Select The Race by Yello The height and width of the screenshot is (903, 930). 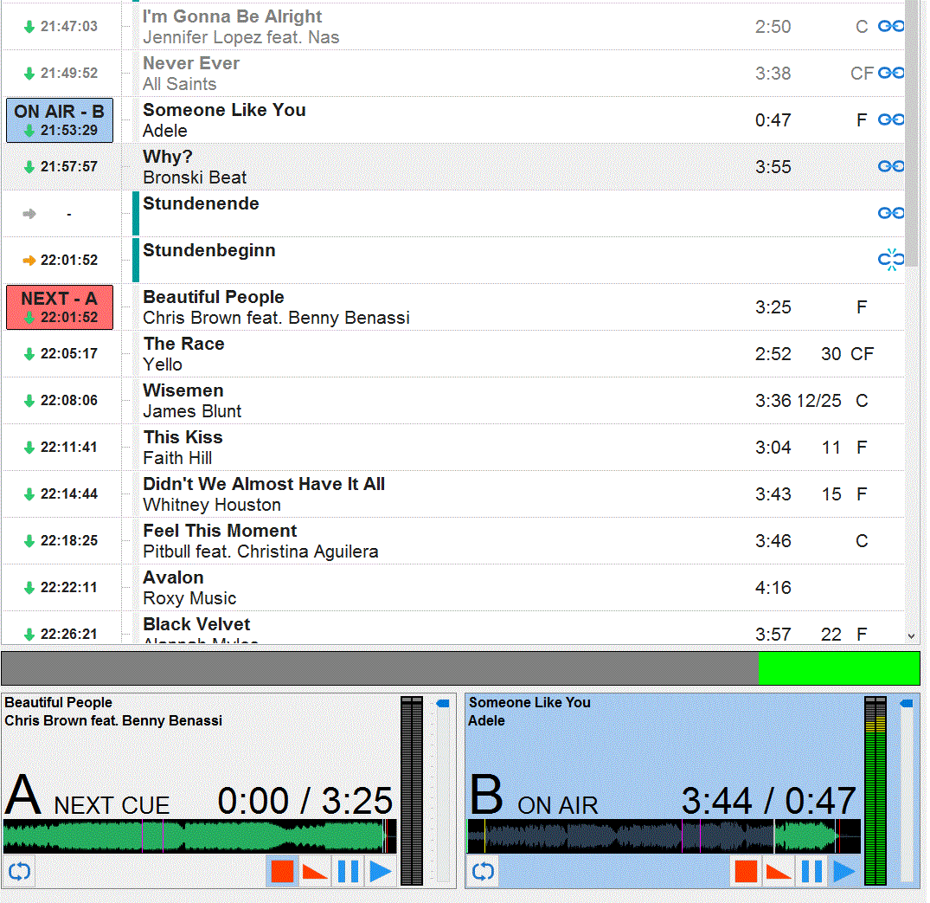[x=433, y=354]
